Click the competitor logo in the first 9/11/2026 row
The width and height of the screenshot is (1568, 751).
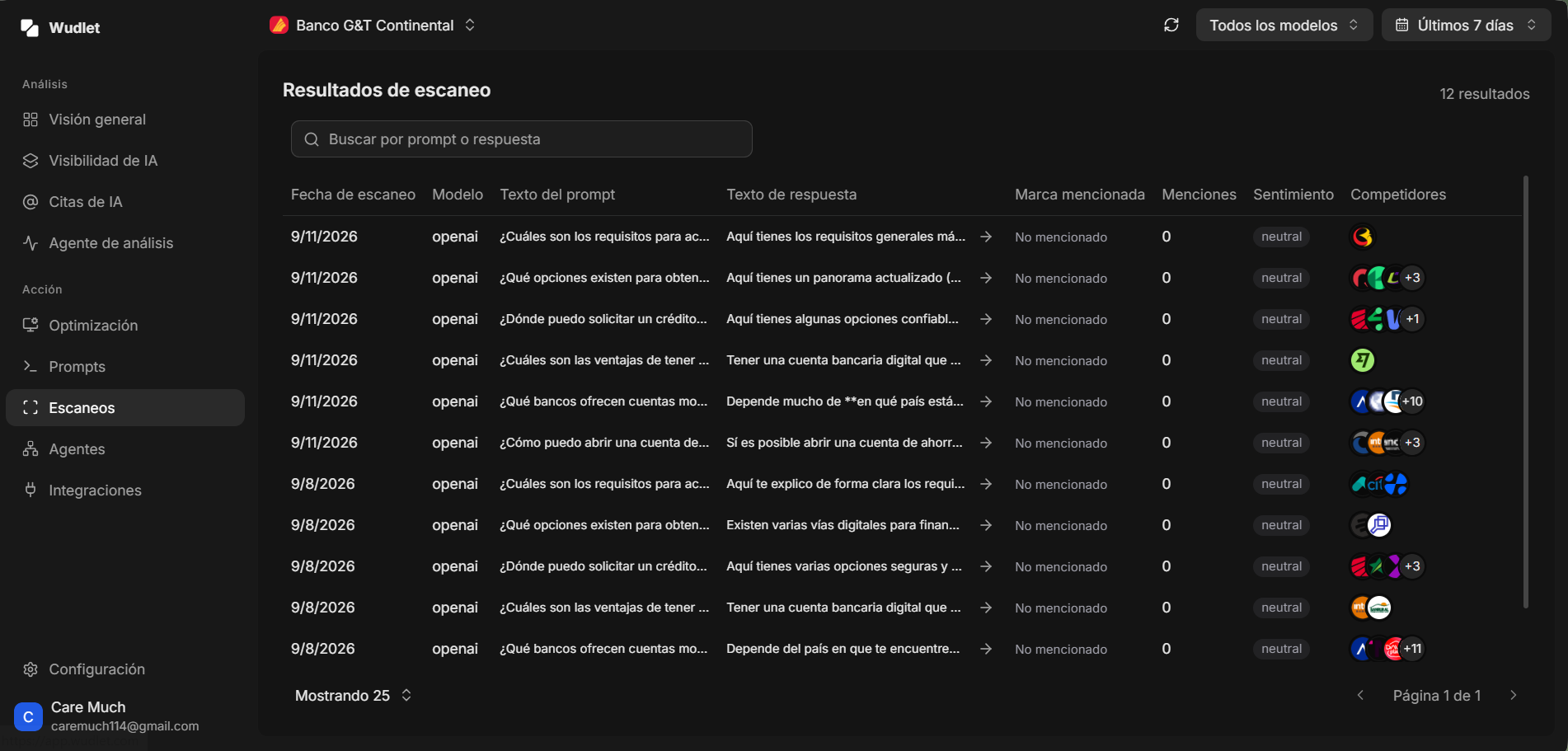(x=1363, y=237)
